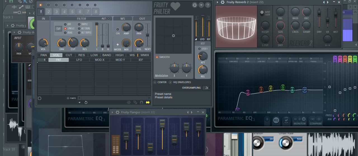Click the Fruity Reeverb 2 gear icon

(223, 2)
